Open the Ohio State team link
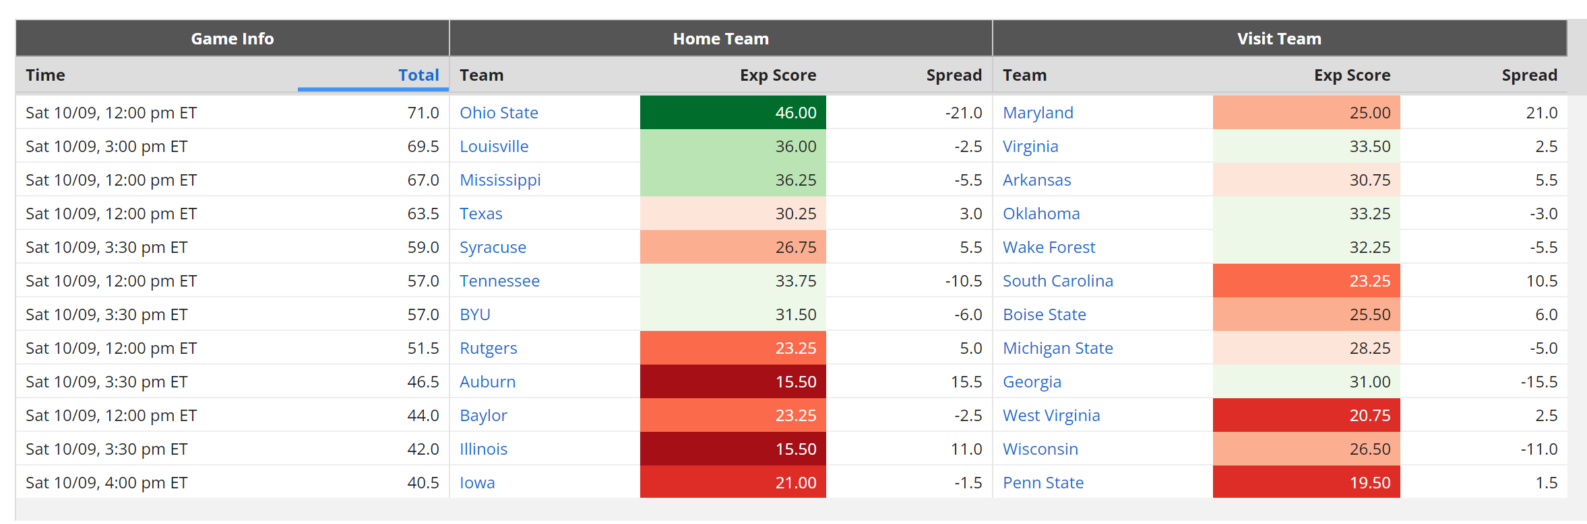This screenshot has width=1587, height=524. tap(499, 113)
